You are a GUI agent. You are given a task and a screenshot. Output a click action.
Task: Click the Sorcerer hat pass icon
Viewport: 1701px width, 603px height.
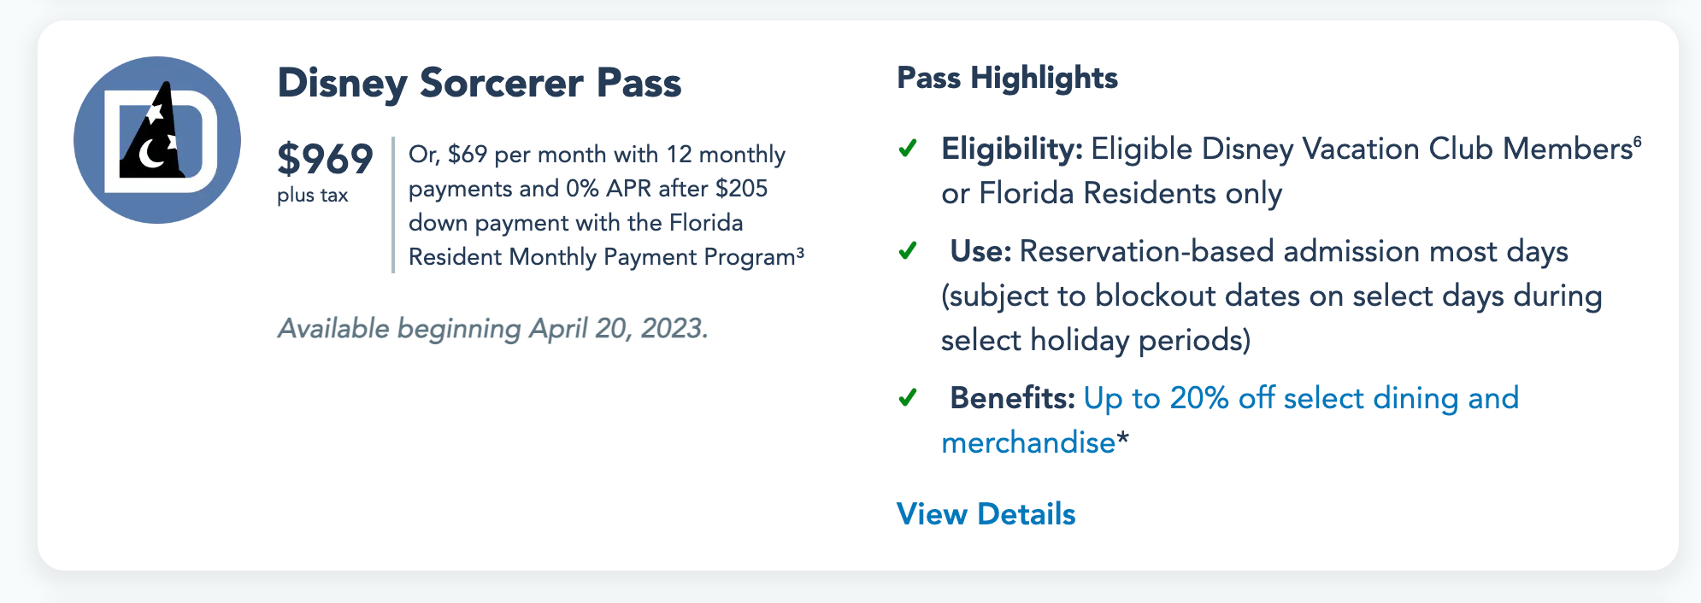point(157,140)
